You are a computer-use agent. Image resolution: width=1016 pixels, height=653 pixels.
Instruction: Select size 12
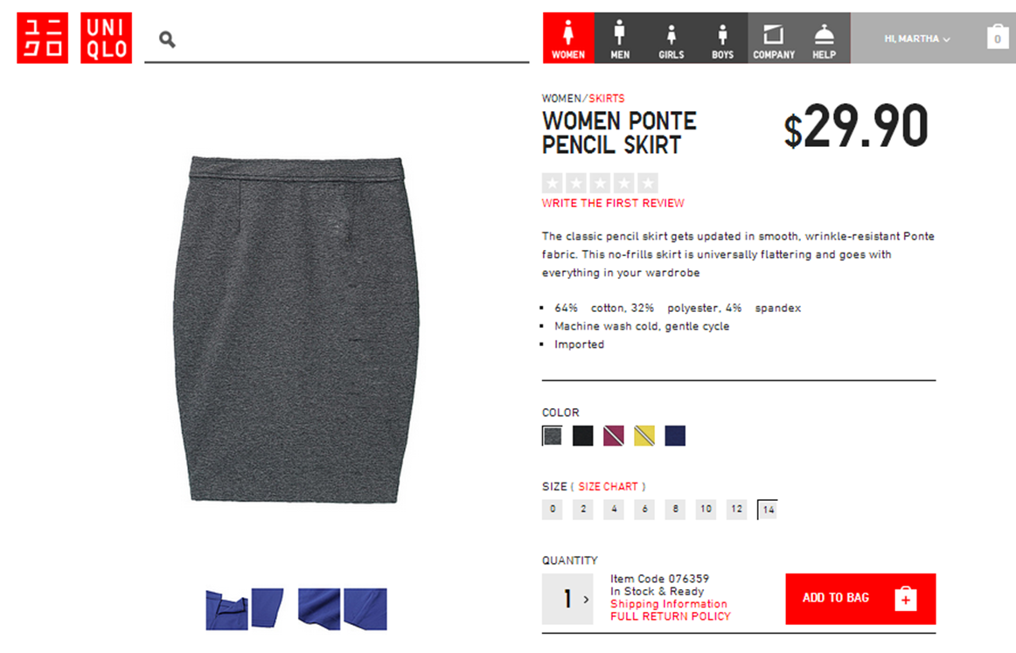(736, 509)
